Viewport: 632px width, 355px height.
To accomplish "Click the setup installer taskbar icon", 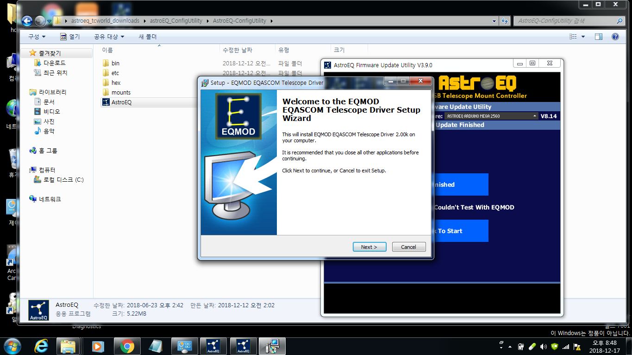I will [272, 346].
